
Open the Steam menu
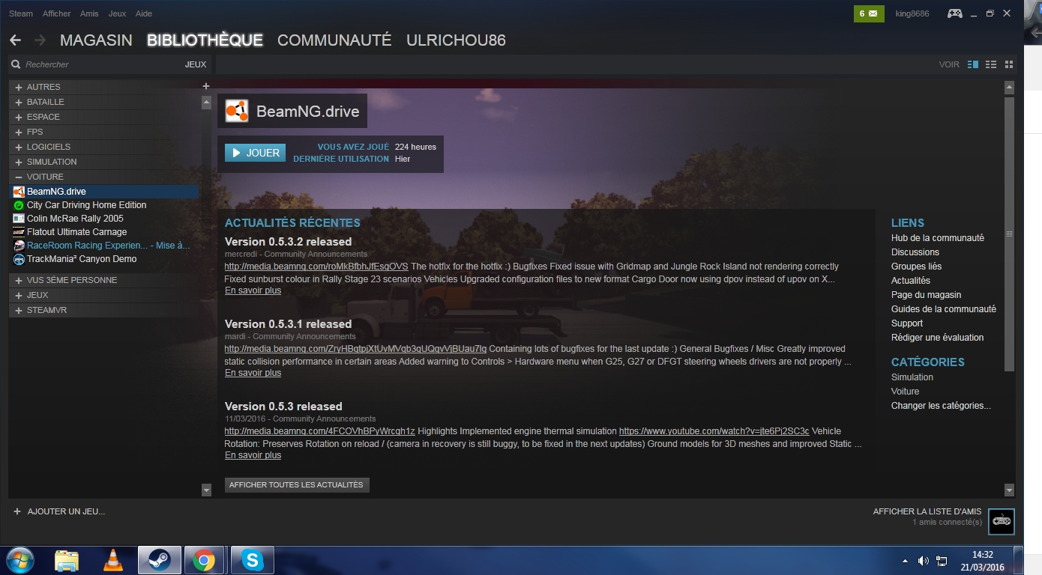click(x=21, y=13)
